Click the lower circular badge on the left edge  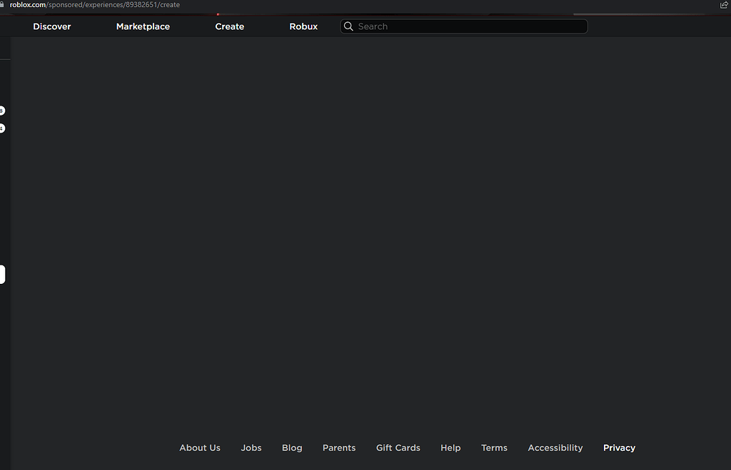point(2,128)
